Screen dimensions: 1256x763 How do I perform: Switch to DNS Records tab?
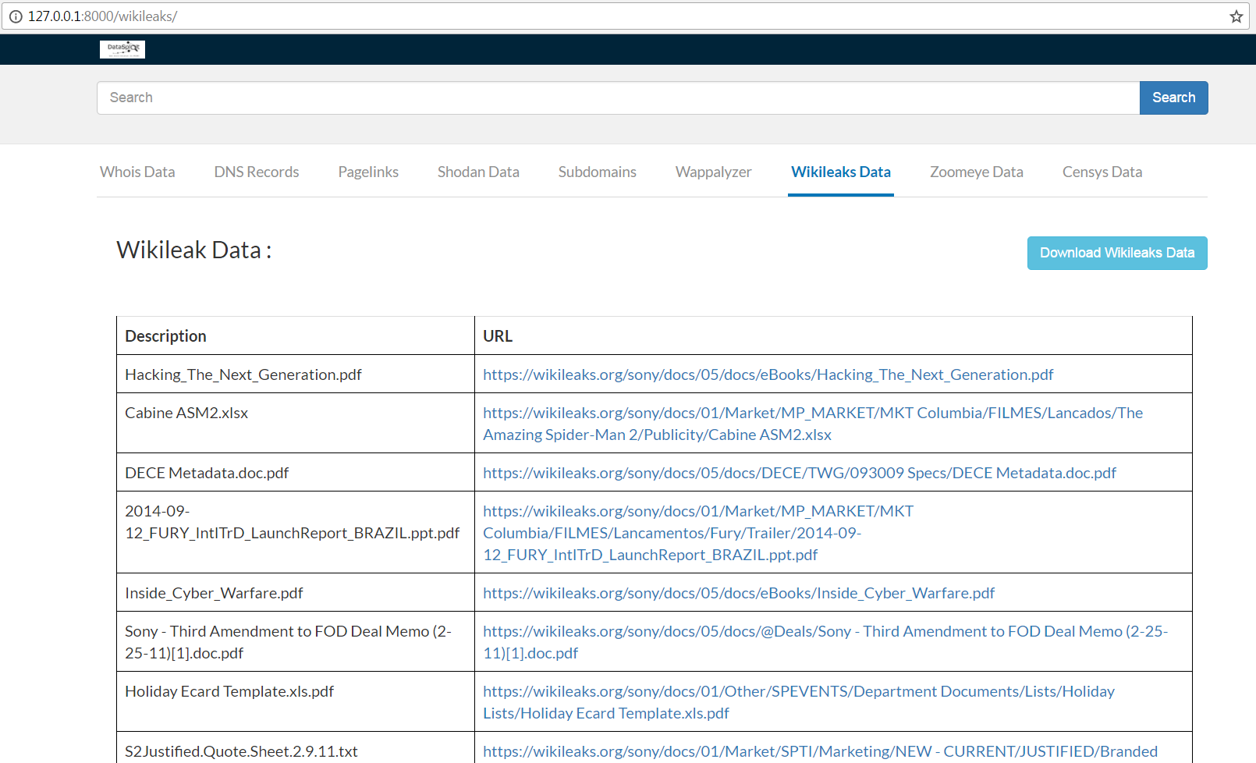(257, 172)
